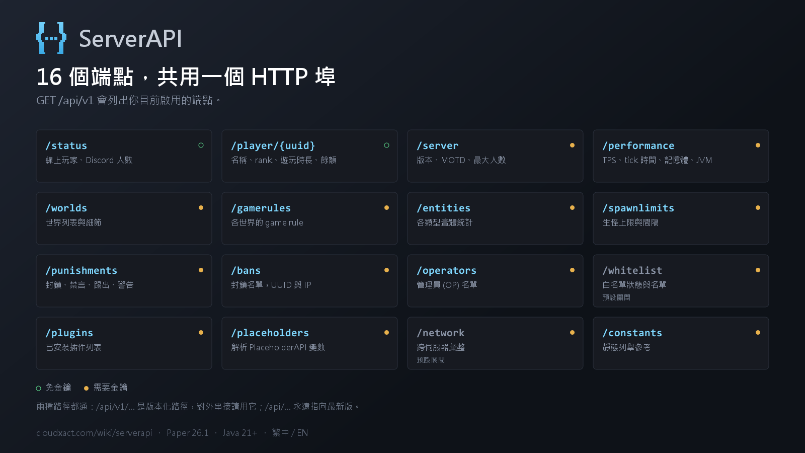Image resolution: width=805 pixels, height=453 pixels.
Task: Click the orange key dot on /spawnlimits
Action: 758,208
